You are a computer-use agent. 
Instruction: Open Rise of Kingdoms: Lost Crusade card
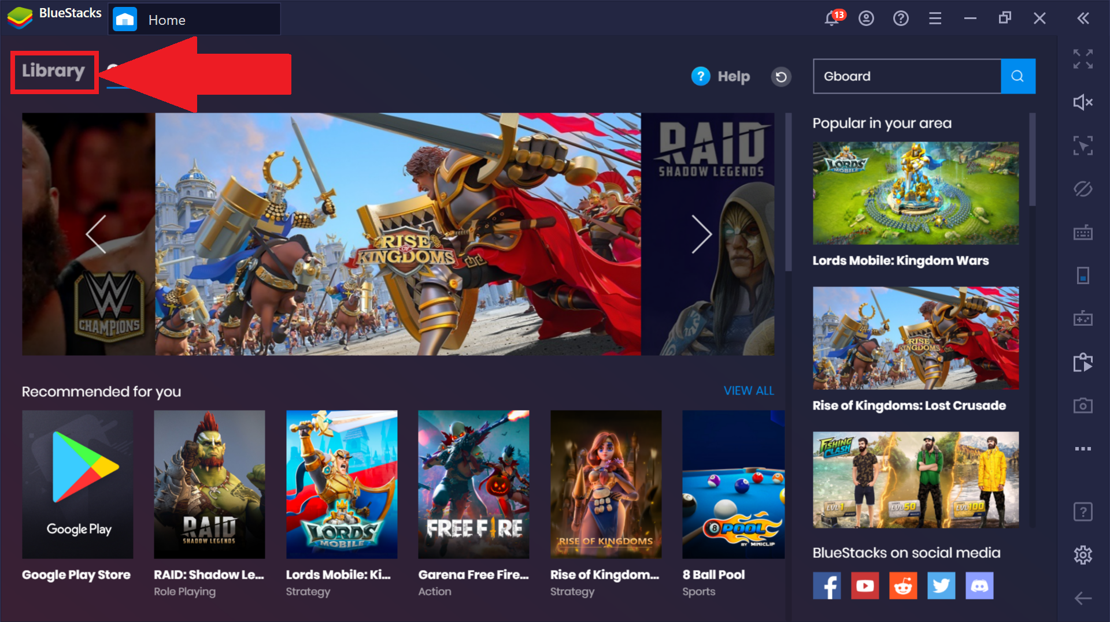click(916, 338)
